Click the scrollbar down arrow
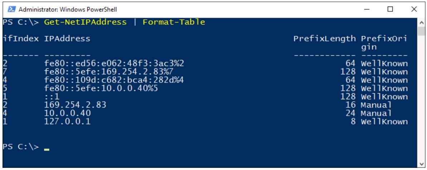Screen dimensions: 427x170 [422, 164]
